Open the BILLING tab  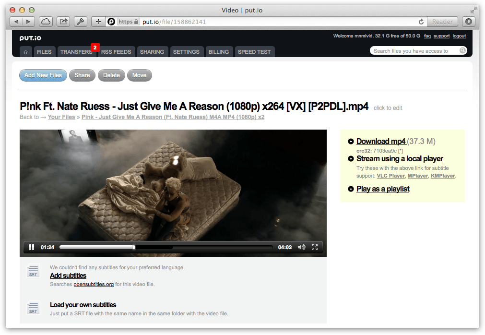tap(219, 52)
